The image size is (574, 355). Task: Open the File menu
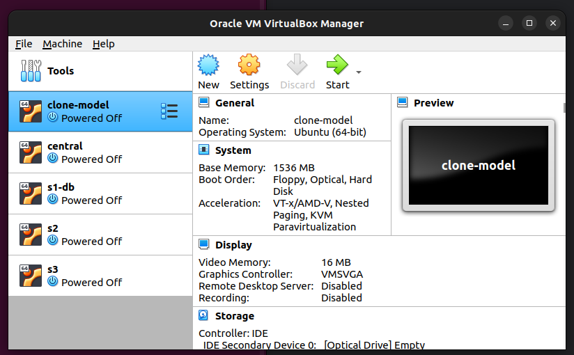click(24, 44)
